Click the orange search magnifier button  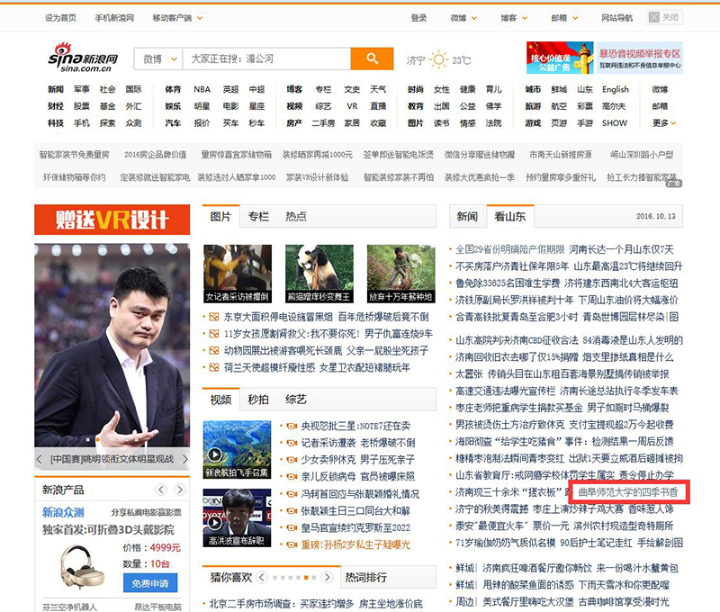(372, 58)
